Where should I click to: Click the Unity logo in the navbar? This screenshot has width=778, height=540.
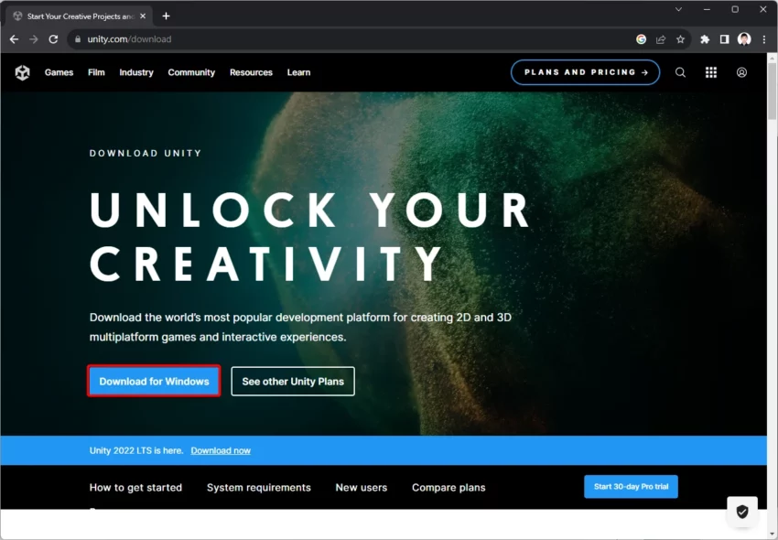(x=22, y=72)
